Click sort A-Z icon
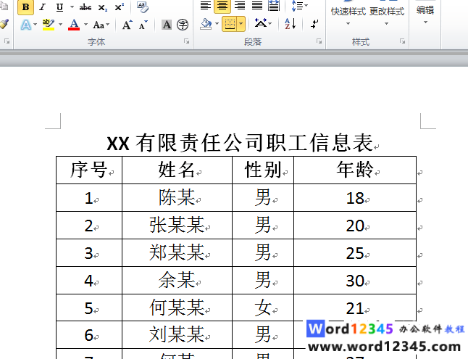The width and height of the screenshot is (468, 359). (290, 24)
